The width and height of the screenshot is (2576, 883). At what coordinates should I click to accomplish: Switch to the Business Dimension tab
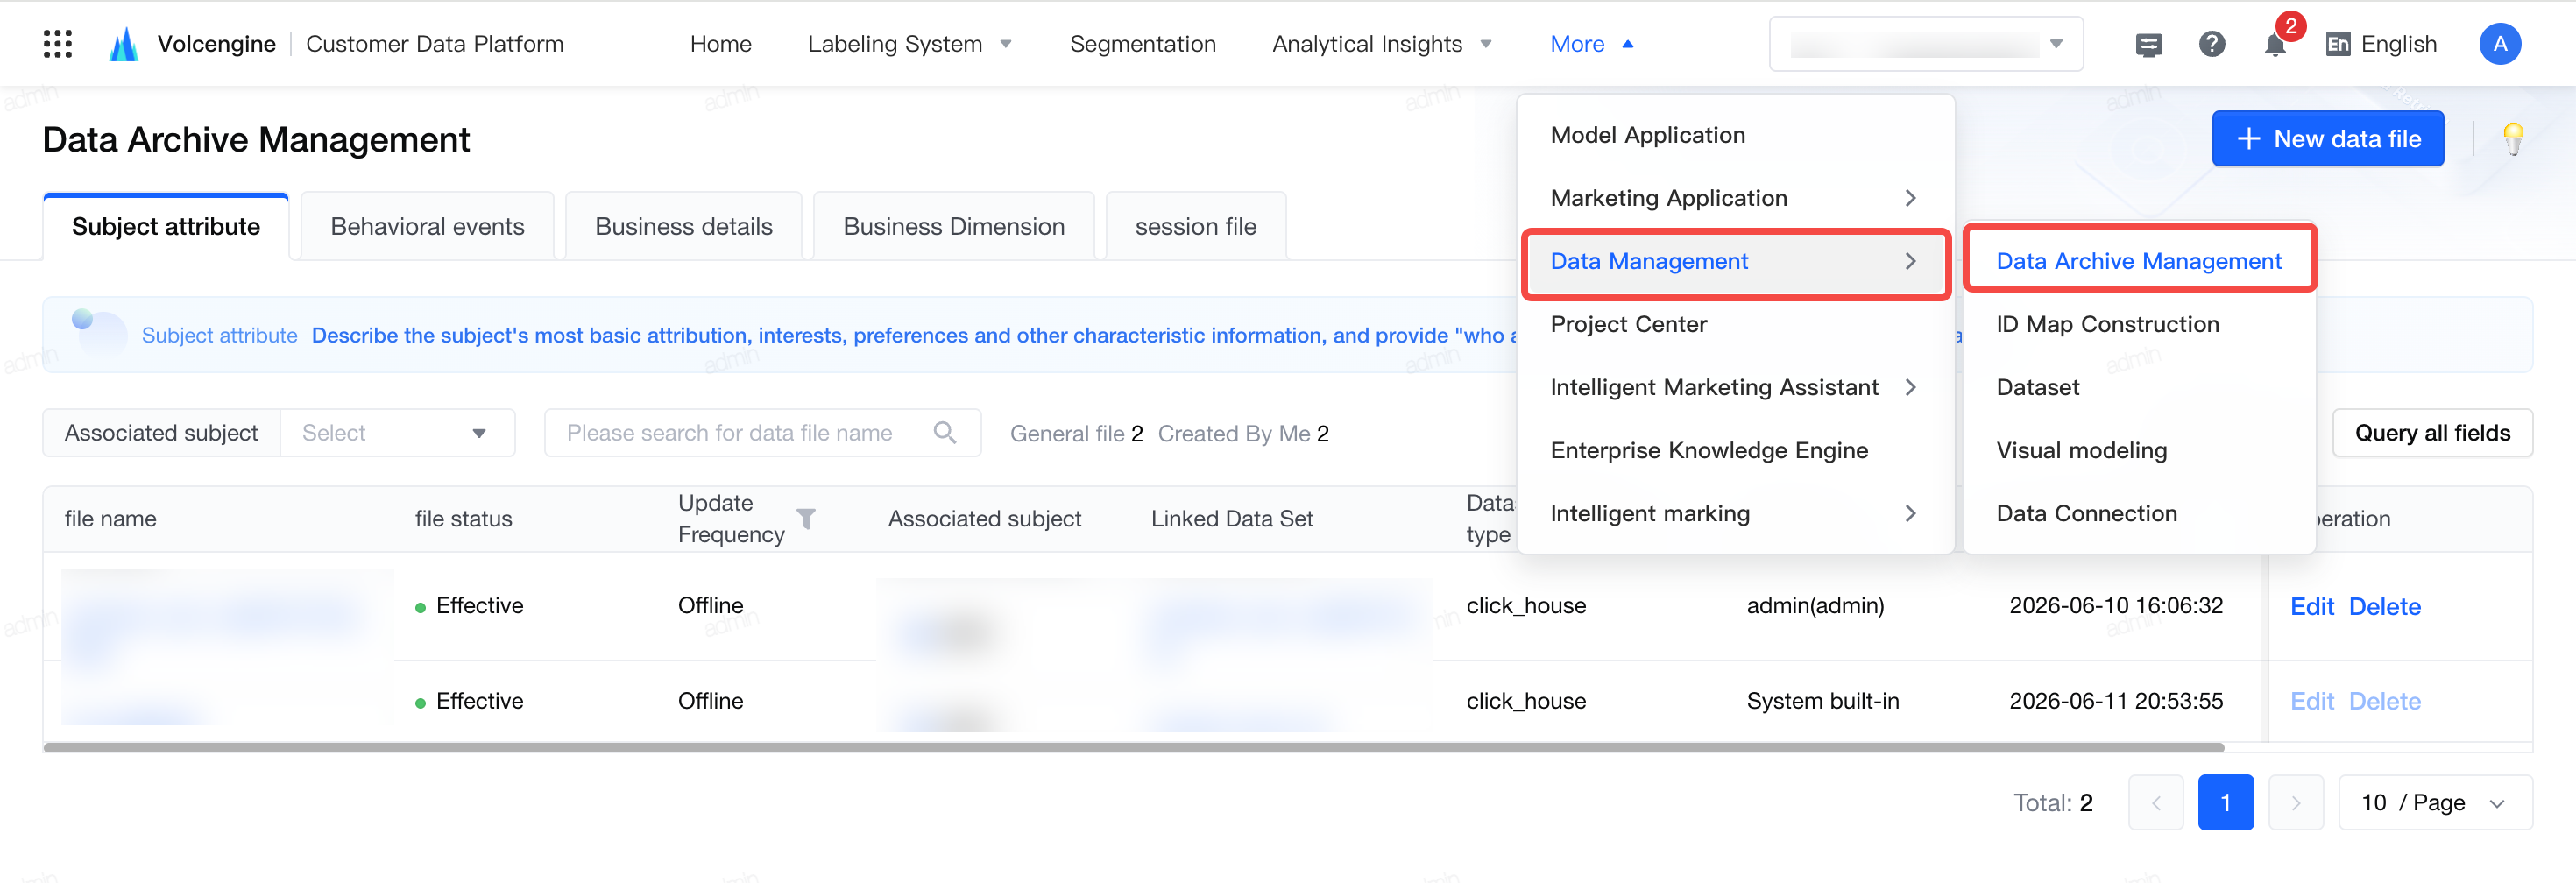click(953, 226)
